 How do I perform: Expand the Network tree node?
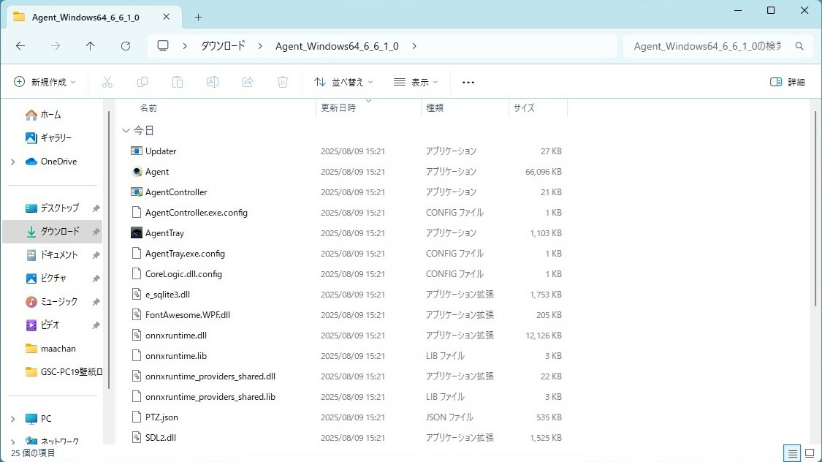[13, 442]
